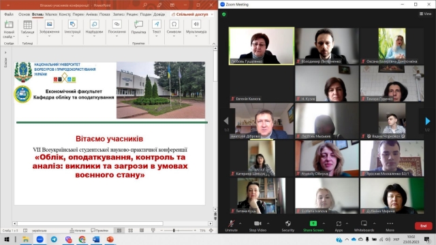
Task: Expand audio options arrow beside Unmute
Action: click(240, 223)
